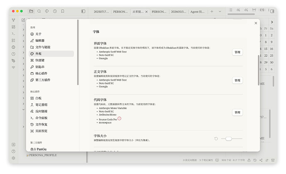
Task: Open 文件恢复 plugin settings
Action: (x=51, y=124)
